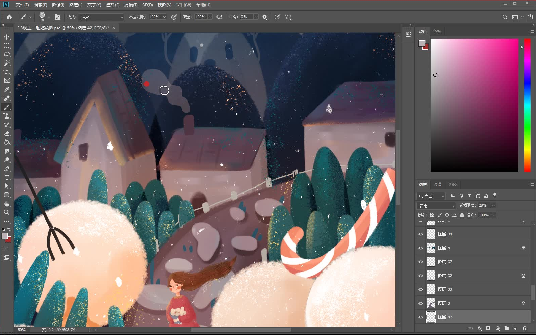Hide layer 图层 34
The width and height of the screenshot is (536, 335).
[420, 234]
